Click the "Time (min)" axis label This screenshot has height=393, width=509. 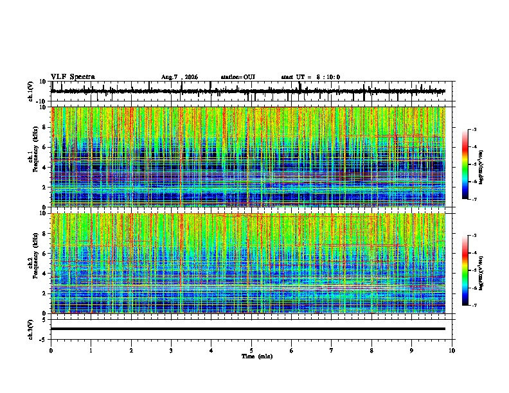click(257, 356)
